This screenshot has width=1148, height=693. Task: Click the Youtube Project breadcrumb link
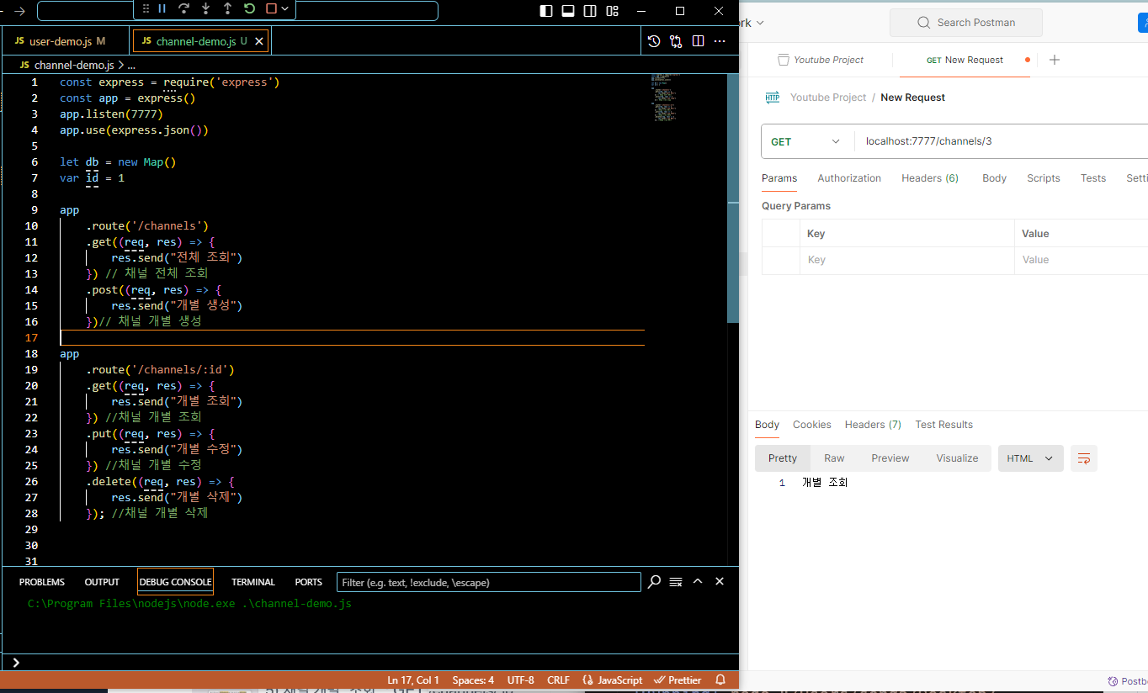pos(828,98)
